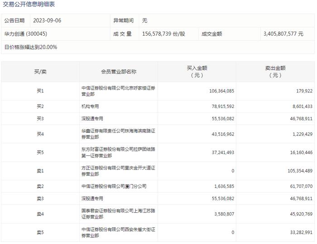317x244 pixels.
Task: Select sell amount 105,354,489
Action: (300, 171)
